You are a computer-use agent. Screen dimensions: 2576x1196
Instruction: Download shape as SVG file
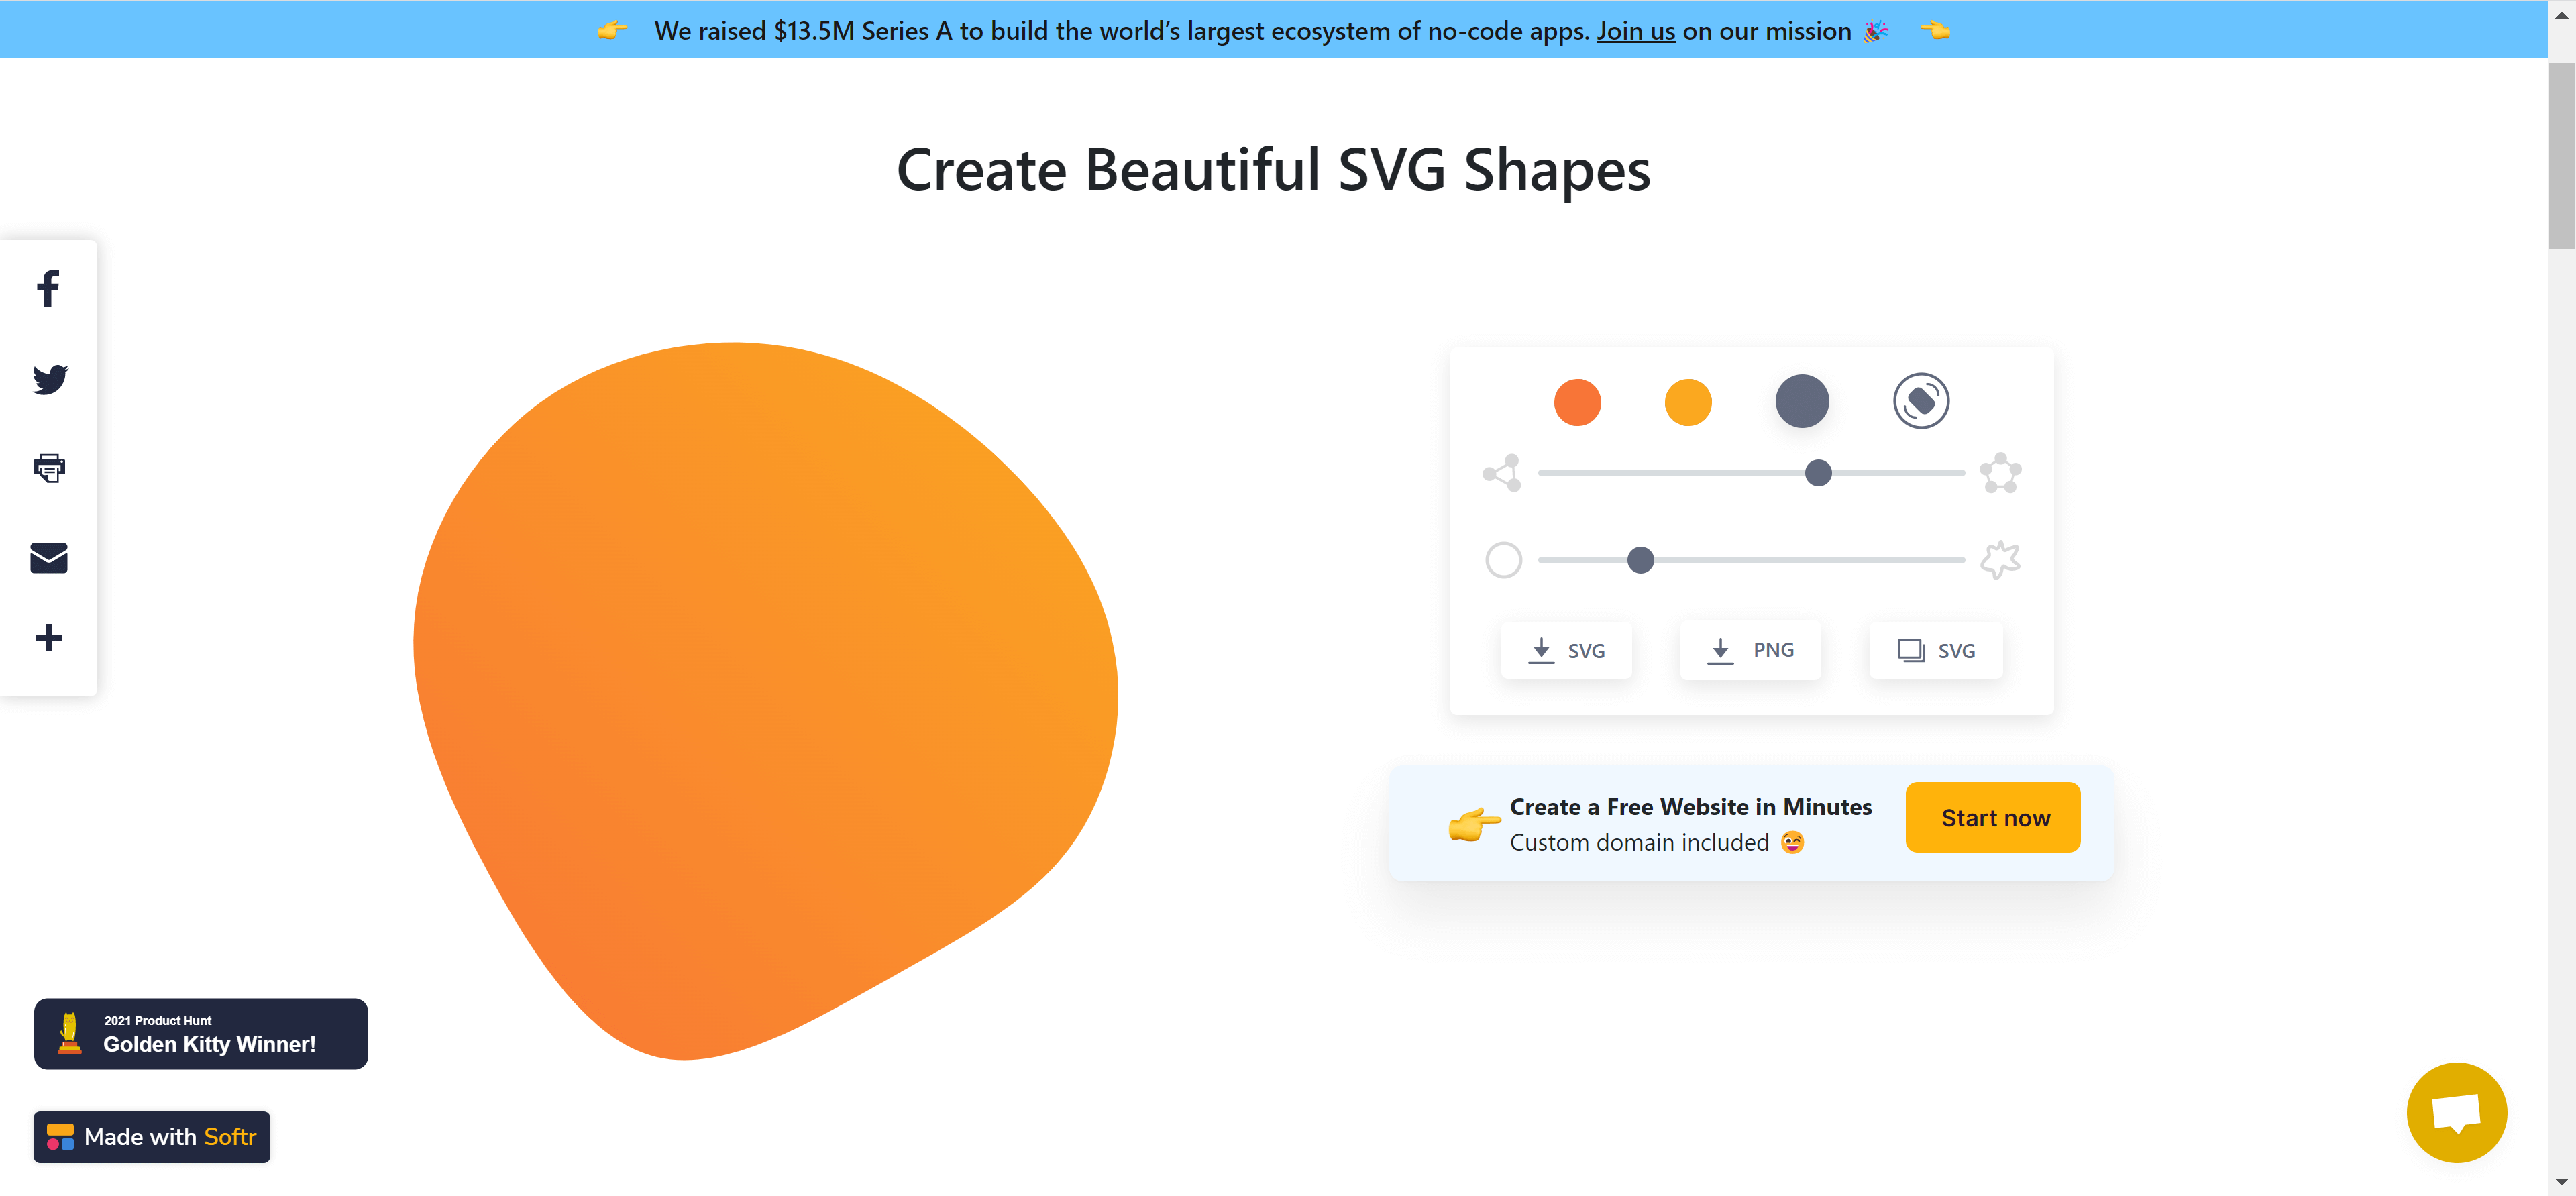[1566, 651]
